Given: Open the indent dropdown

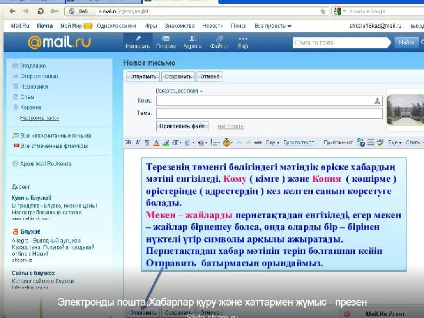Looking at the screenshot, I should pyautogui.click(x=202, y=143).
